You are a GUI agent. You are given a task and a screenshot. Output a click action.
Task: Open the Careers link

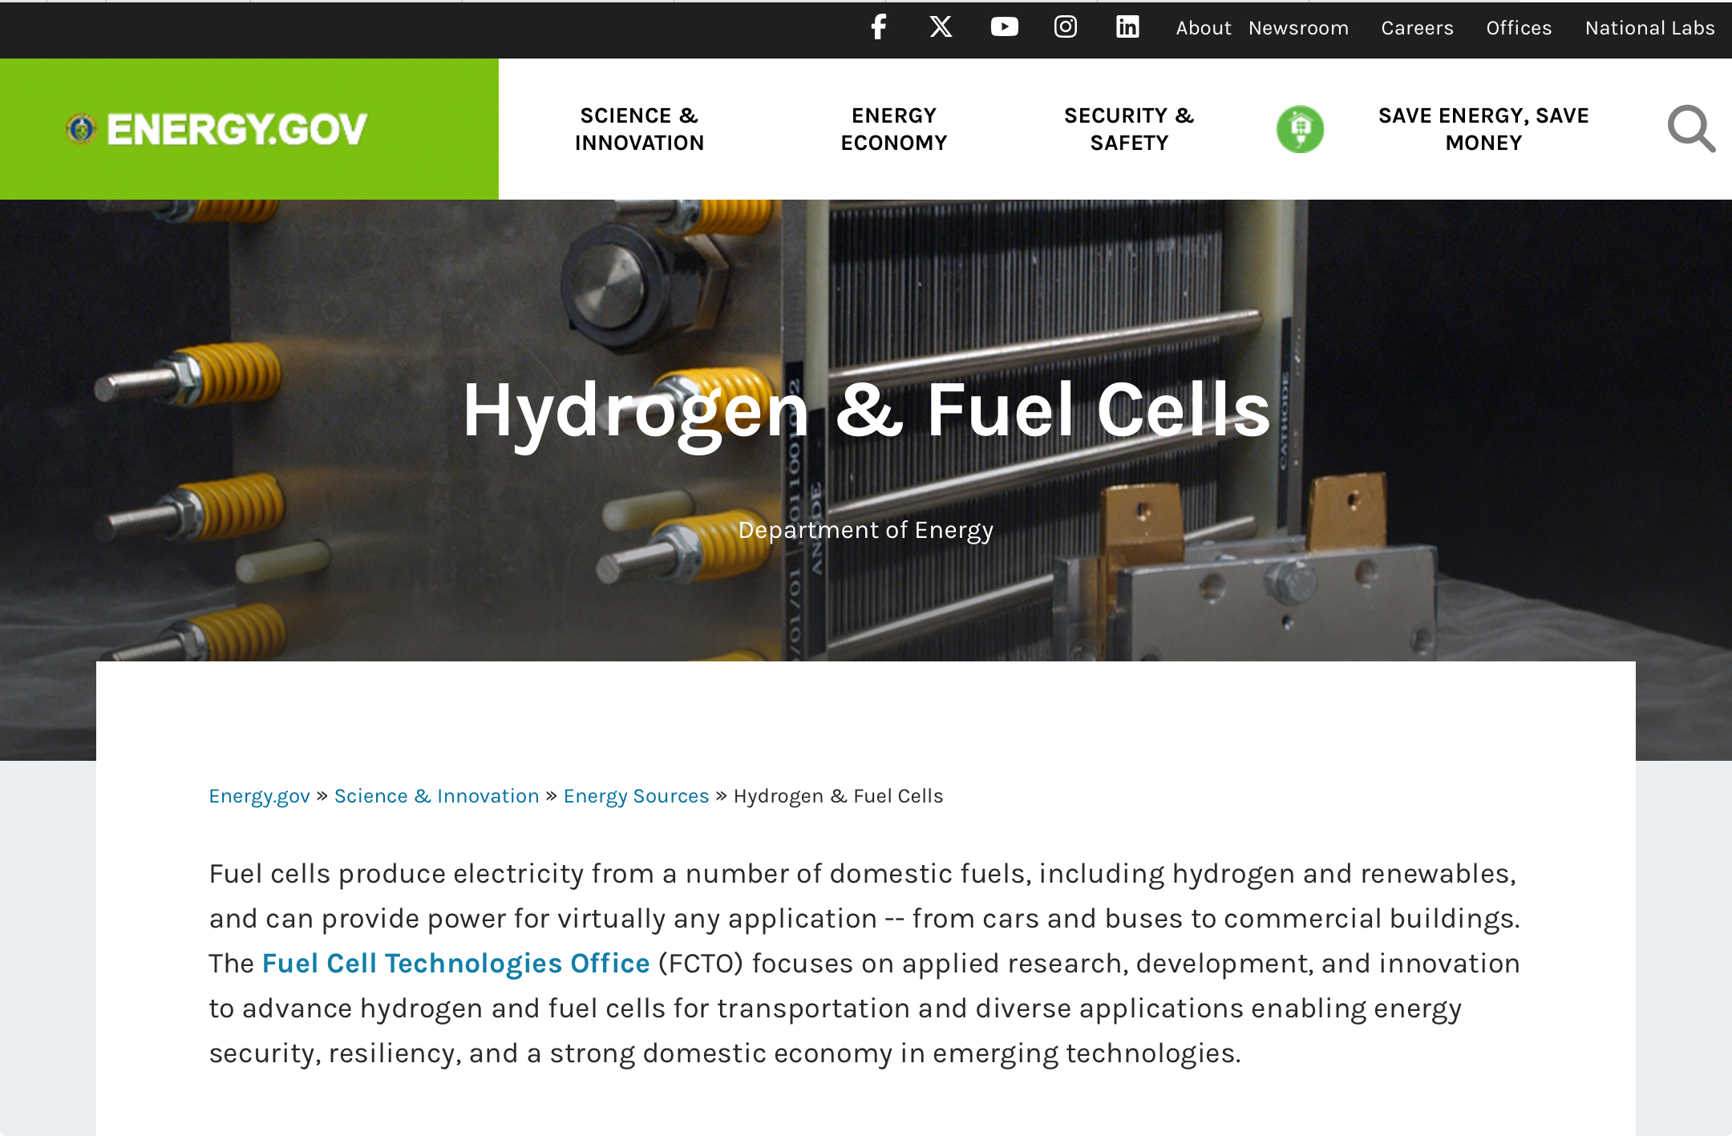tap(1417, 28)
